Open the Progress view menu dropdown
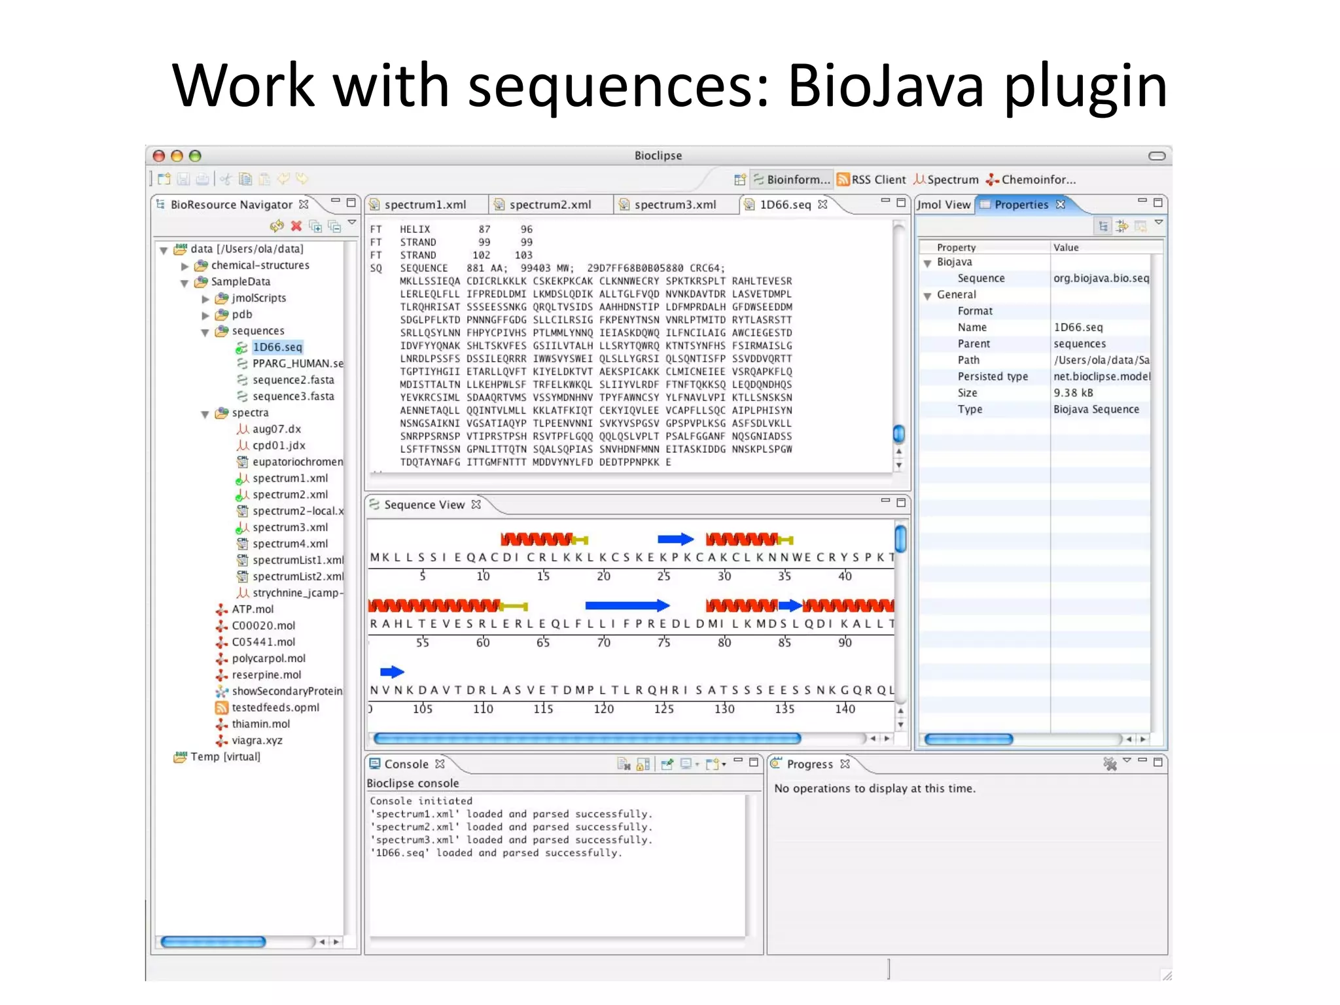Image resolution: width=1340 pixels, height=1005 pixels. [1127, 760]
